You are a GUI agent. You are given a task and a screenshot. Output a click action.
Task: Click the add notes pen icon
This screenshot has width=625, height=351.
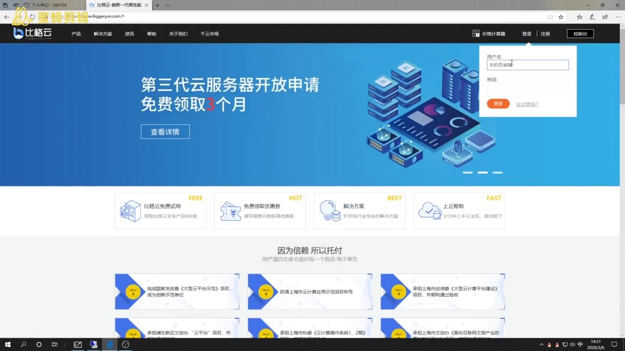[x=592, y=17]
